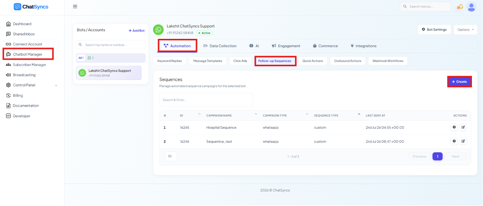Filter bots by WhatsApp icon
The image size is (483, 206).
(x=90, y=58)
